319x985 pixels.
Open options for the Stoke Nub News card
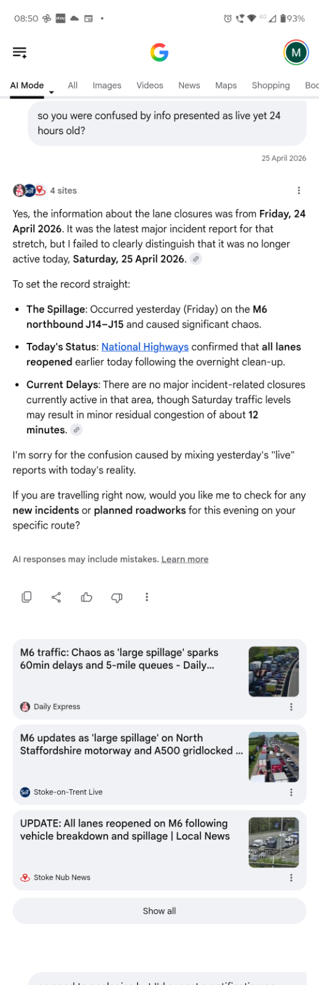[291, 877]
